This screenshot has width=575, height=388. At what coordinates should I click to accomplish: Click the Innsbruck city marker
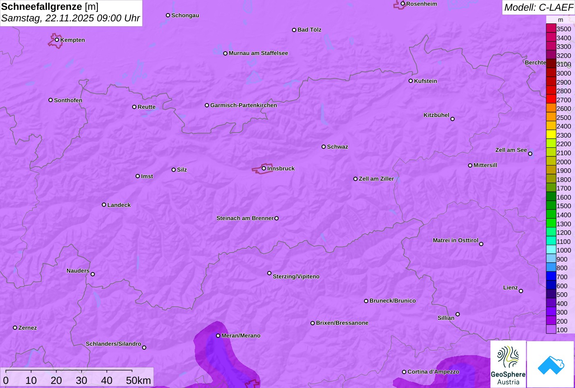pyautogui.click(x=264, y=168)
